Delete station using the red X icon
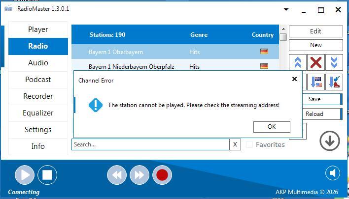Viewport: 349px width, 199px height. (x=316, y=62)
